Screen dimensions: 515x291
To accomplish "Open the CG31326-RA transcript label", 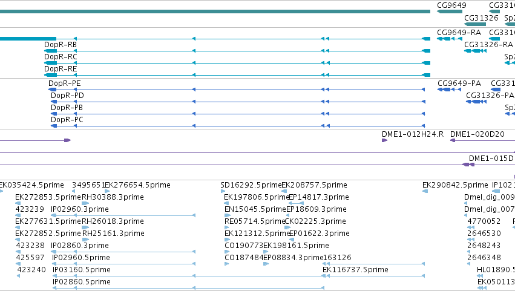I will 488,44.
